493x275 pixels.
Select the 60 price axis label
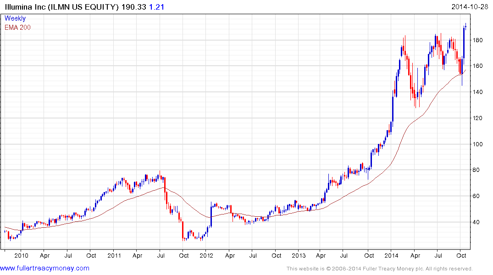pyautogui.click(x=476, y=196)
